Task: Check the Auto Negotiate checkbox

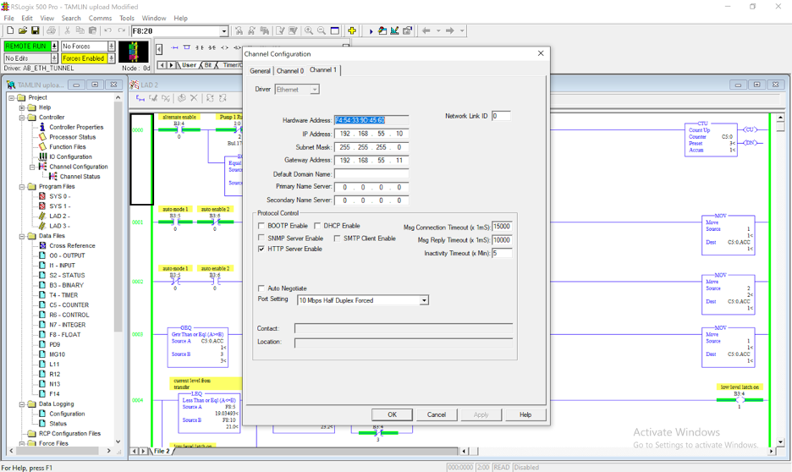Action: pos(261,288)
